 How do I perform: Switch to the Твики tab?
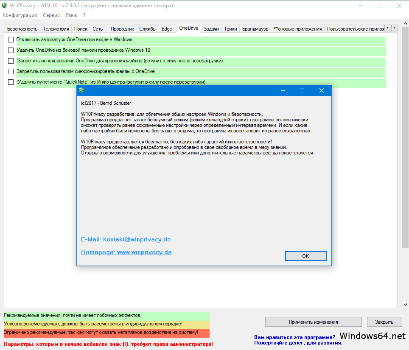coord(230,29)
